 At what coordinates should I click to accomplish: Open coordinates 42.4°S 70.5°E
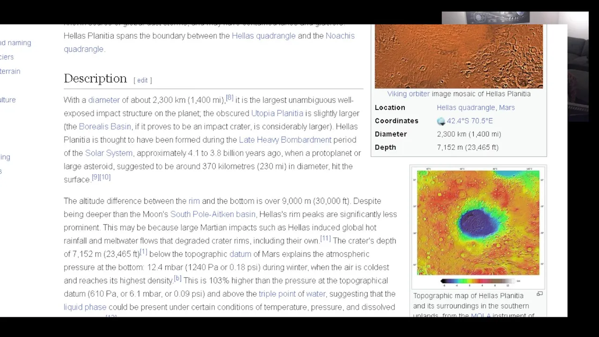(x=469, y=121)
